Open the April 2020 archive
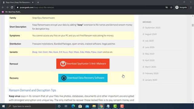 click(x=150, y=60)
